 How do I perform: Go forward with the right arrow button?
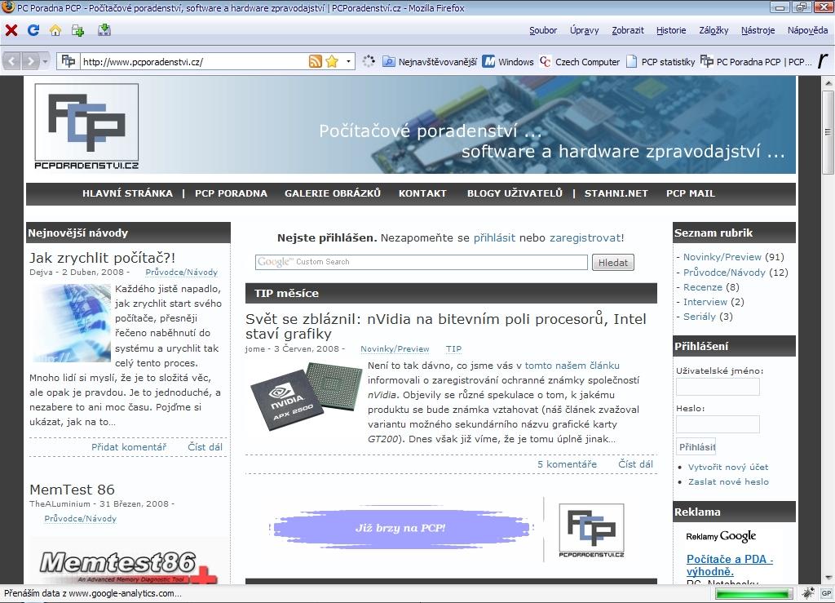(30, 61)
